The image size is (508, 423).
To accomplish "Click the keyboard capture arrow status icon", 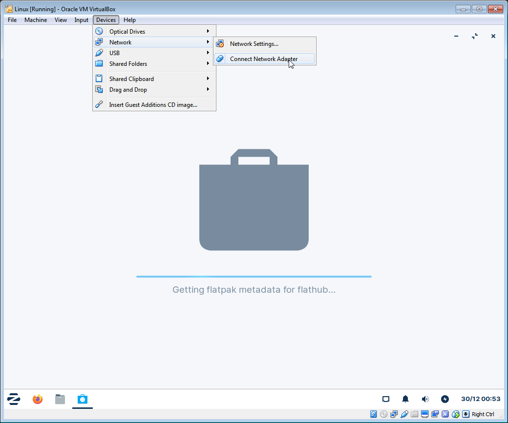I will [x=466, y=414].
